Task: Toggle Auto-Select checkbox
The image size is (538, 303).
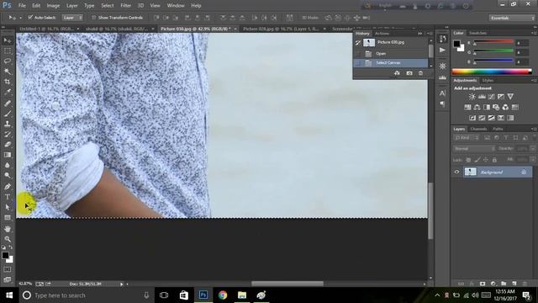Action: (30, 17)
